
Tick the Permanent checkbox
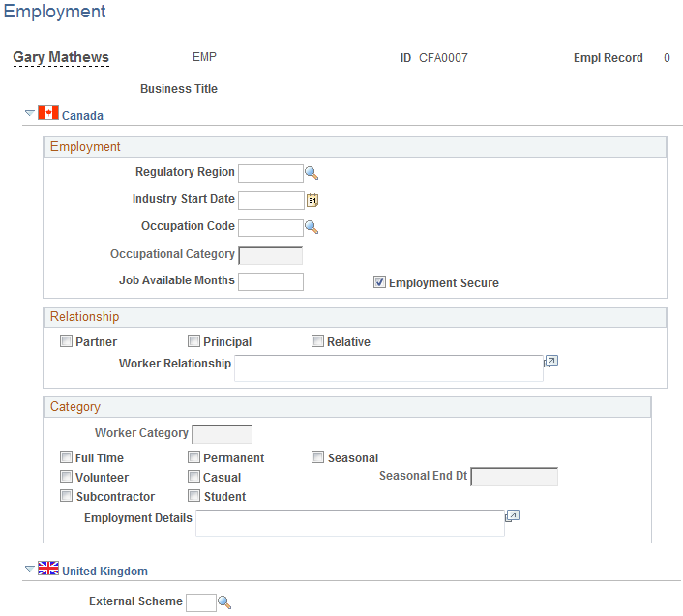point(193,457)
